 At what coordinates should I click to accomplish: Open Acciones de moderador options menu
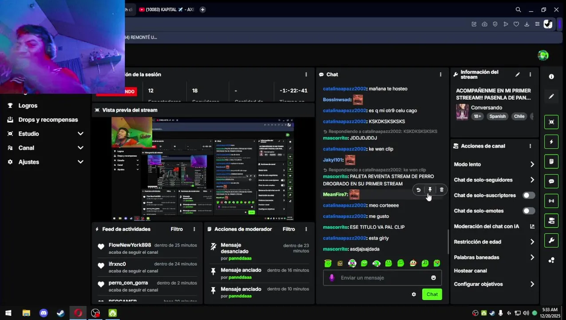[306, 229]
